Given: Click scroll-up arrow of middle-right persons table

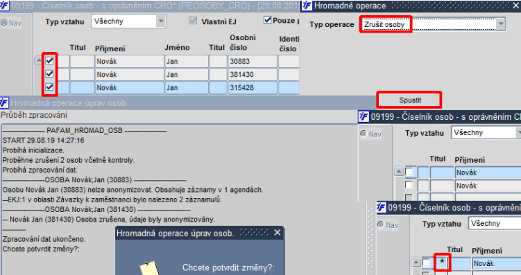Looking at the screenshot, I should (399, 172).
